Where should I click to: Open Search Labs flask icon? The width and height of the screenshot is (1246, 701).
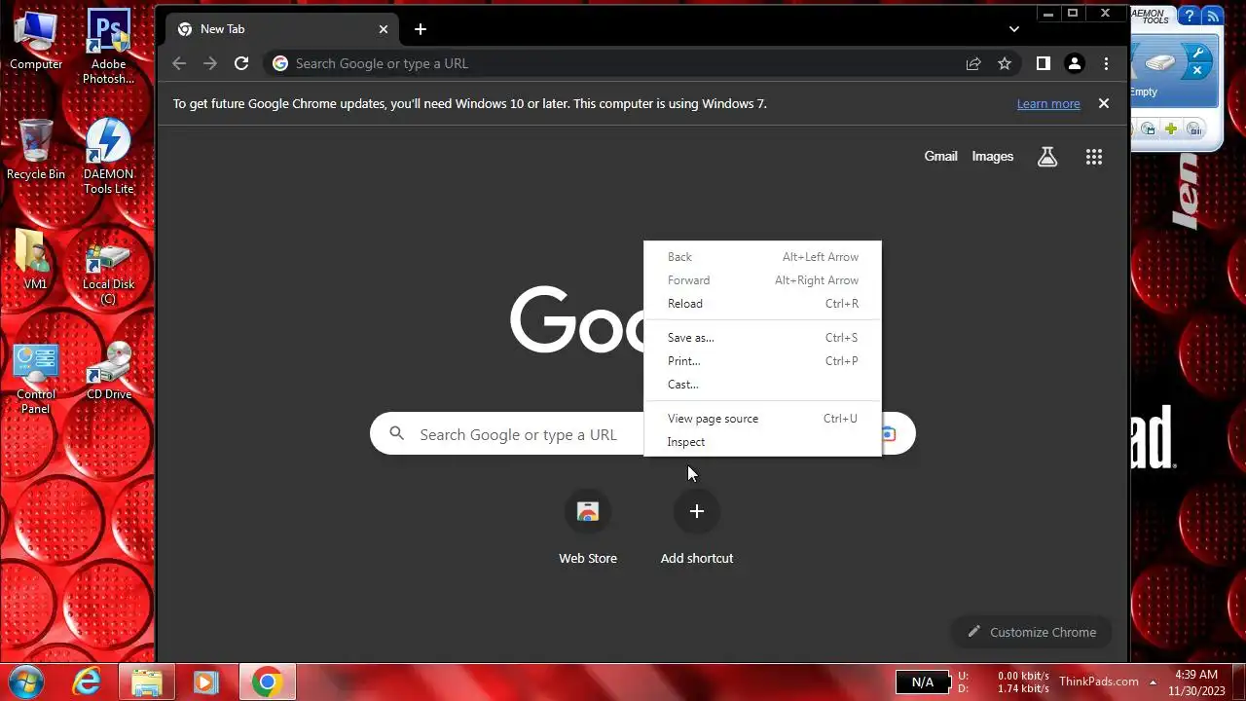[x=1047, y=156]
